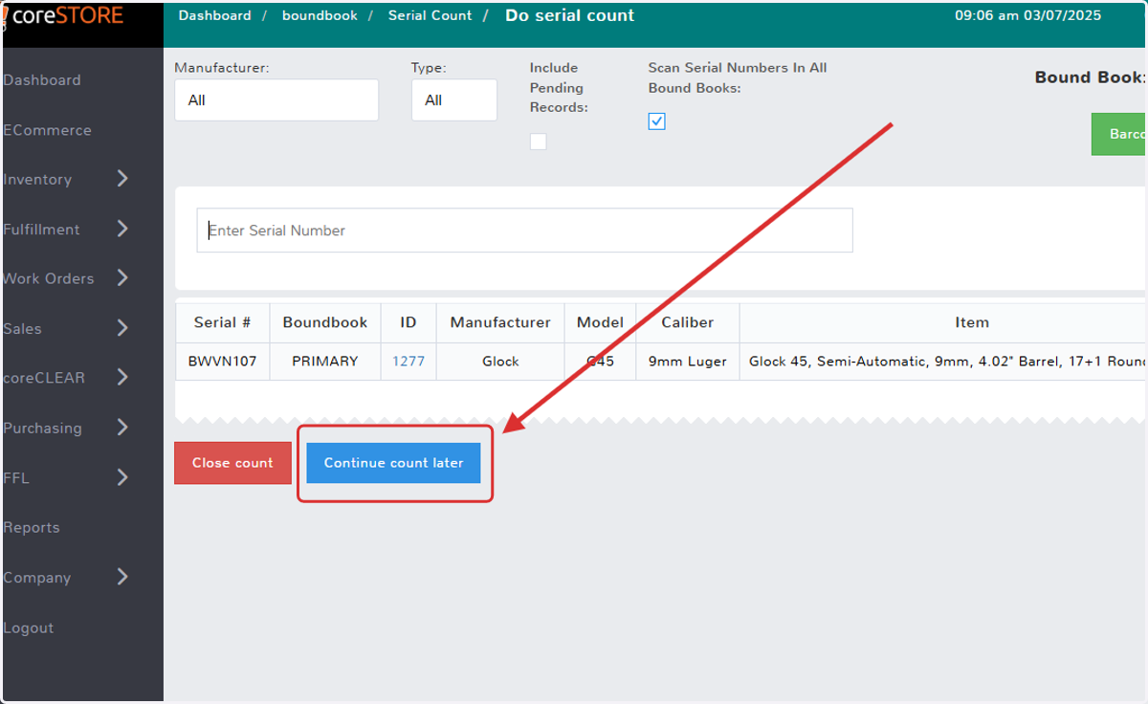This screenshot has width=1148, height=704.
Task: Expand the Sales menu chevron
Action: tap(122, 327)
